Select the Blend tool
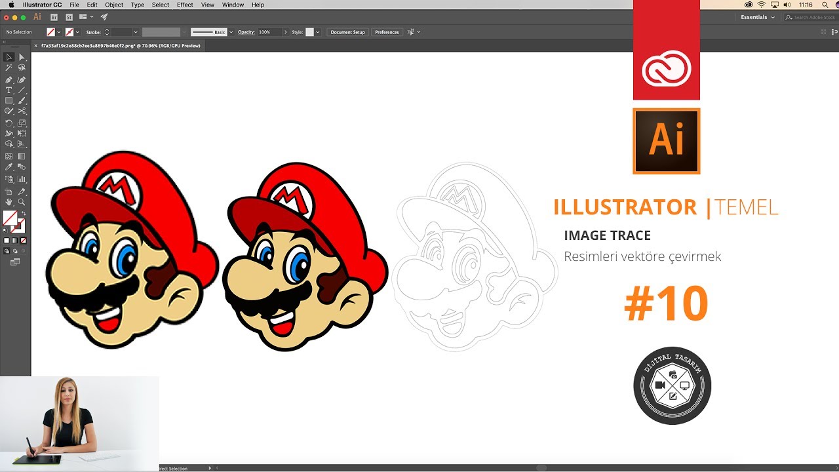The width and height of the screenshot is (839, 472). [x=22, y=167]
